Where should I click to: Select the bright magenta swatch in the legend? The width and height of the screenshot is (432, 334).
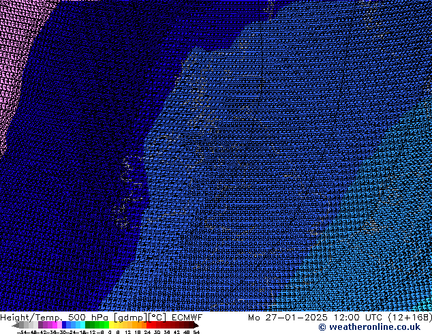click(x=55, y=324)
